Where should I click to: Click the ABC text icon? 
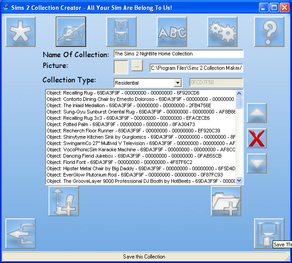172,32
